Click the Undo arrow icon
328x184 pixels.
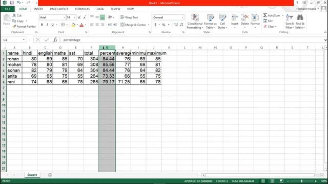click(x=19, y=3)
